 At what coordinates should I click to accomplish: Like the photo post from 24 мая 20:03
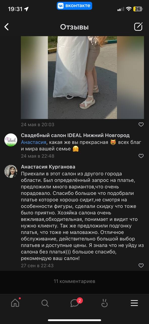[x=141, y=124]
